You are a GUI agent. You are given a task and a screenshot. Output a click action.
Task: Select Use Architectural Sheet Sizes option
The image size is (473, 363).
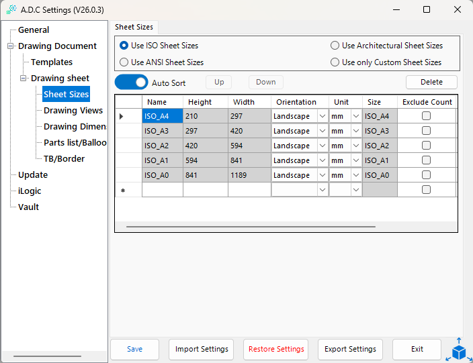tap(335, 46)
